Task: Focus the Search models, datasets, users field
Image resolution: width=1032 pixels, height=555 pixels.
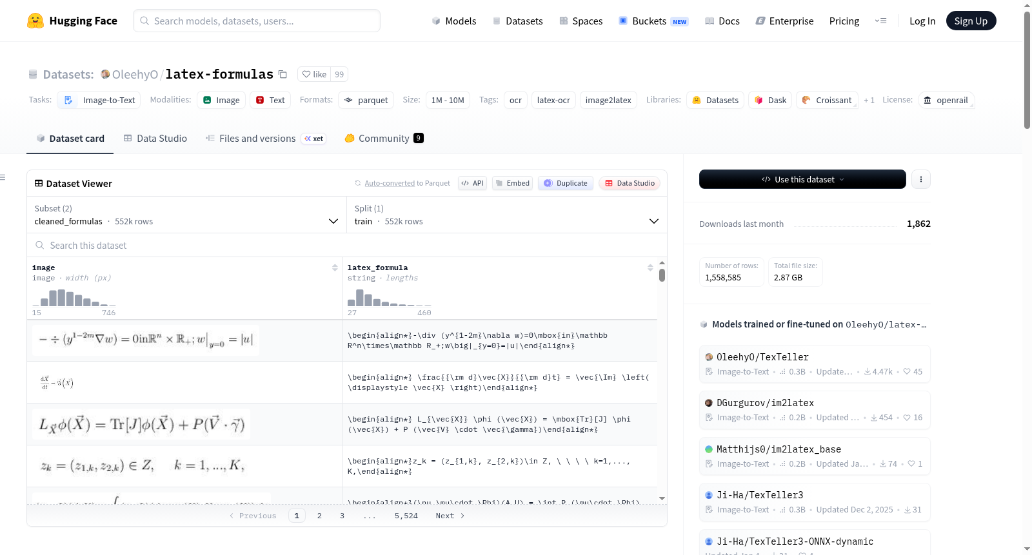Action: click(x=257, y=21)
